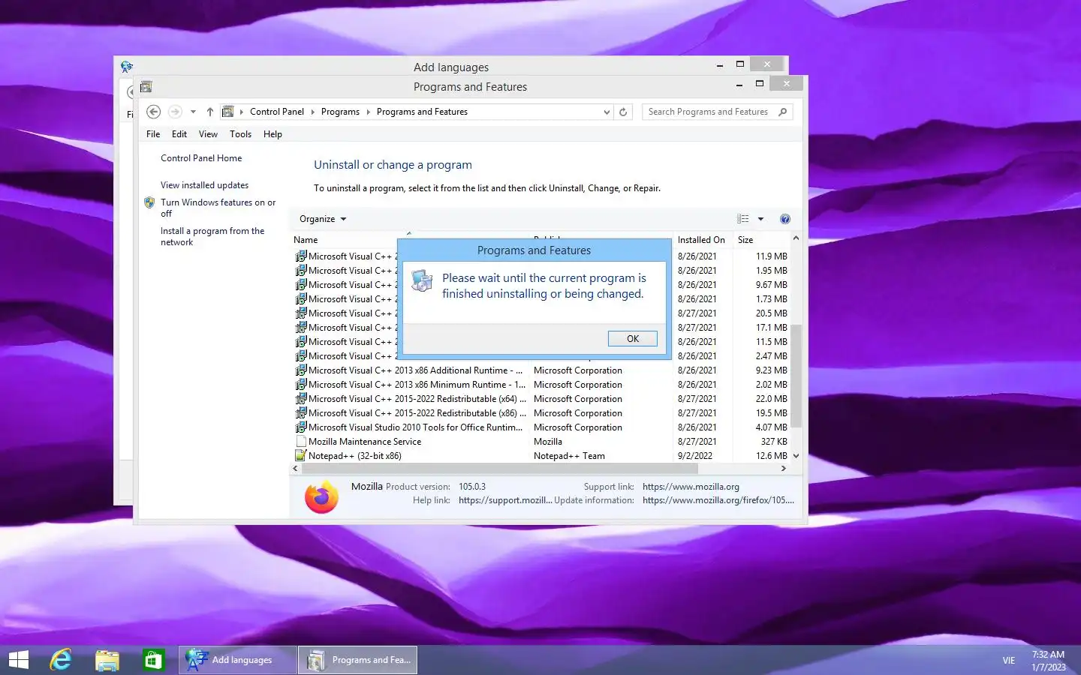Expand the Organize dropdown

click(x=323, y=219)
